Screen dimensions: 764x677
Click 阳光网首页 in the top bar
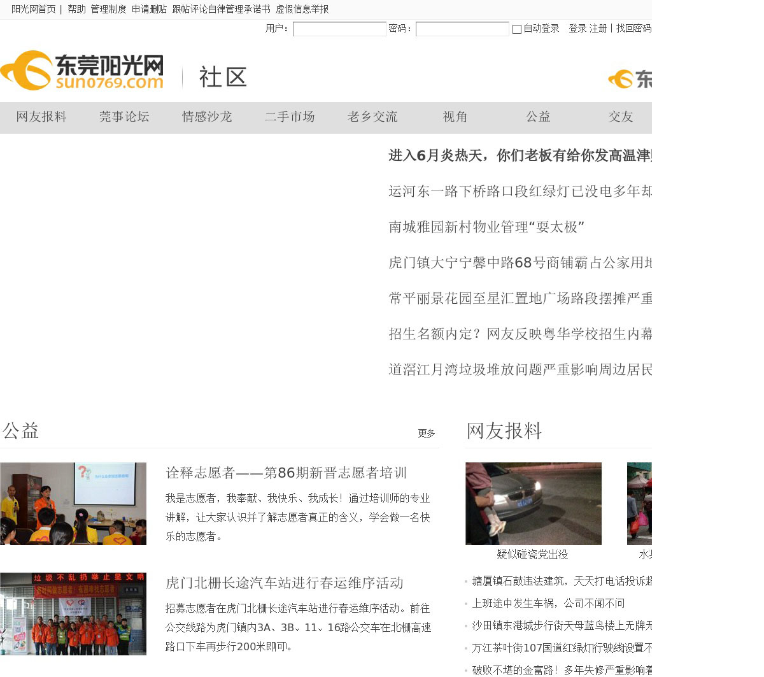point(34,10)
